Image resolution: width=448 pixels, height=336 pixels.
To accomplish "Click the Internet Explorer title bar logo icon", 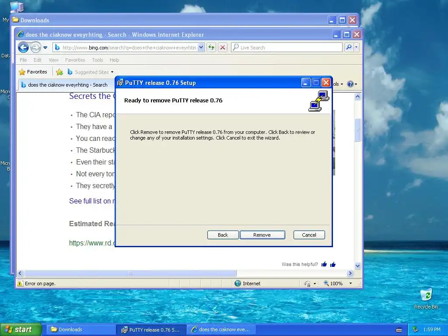I will (x=21, y=35).
